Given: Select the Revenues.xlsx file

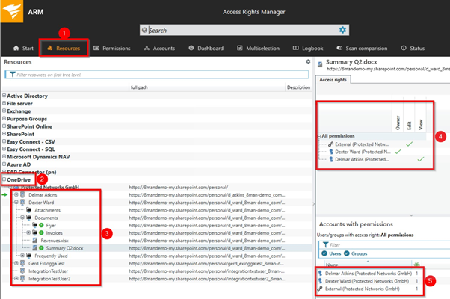Looking at the screenshot, I should 55,241.
